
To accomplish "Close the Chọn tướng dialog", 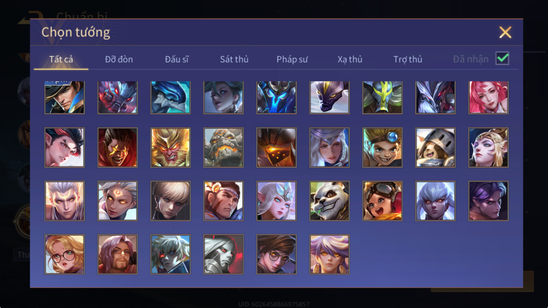I will pyautogui.click(x=505, y=33).
